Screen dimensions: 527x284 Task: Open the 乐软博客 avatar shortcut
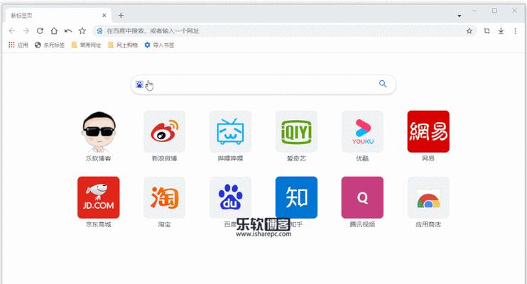(98, 131)
